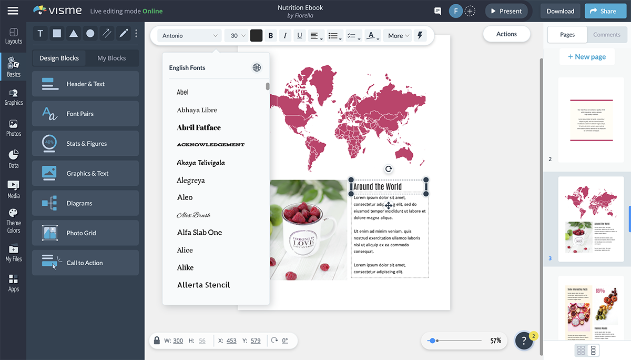
Task: Open the Graphics panel in the left sidebar
Action: [13, 96]
